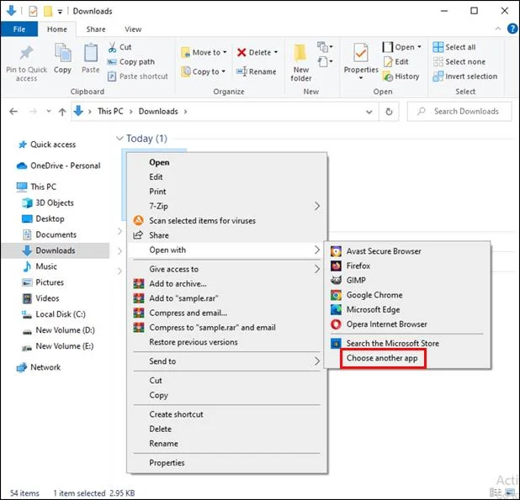Image resolution: width=520 pixels, height=500 pixels.
Task: Click Choose another app
Action: click(382, 359)
